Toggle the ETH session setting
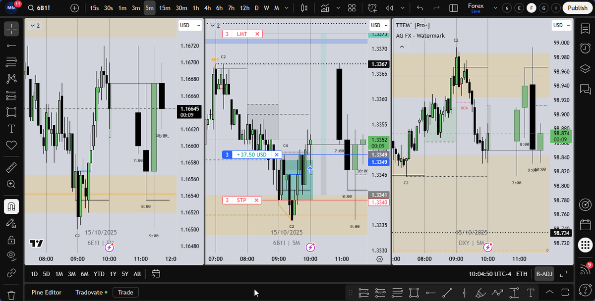595x301 pixels. (522, 274)
